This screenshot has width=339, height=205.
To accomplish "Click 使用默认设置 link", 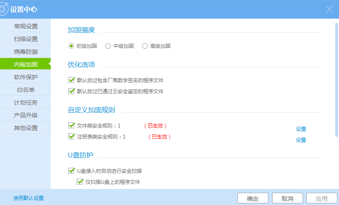I will (28, 198).
